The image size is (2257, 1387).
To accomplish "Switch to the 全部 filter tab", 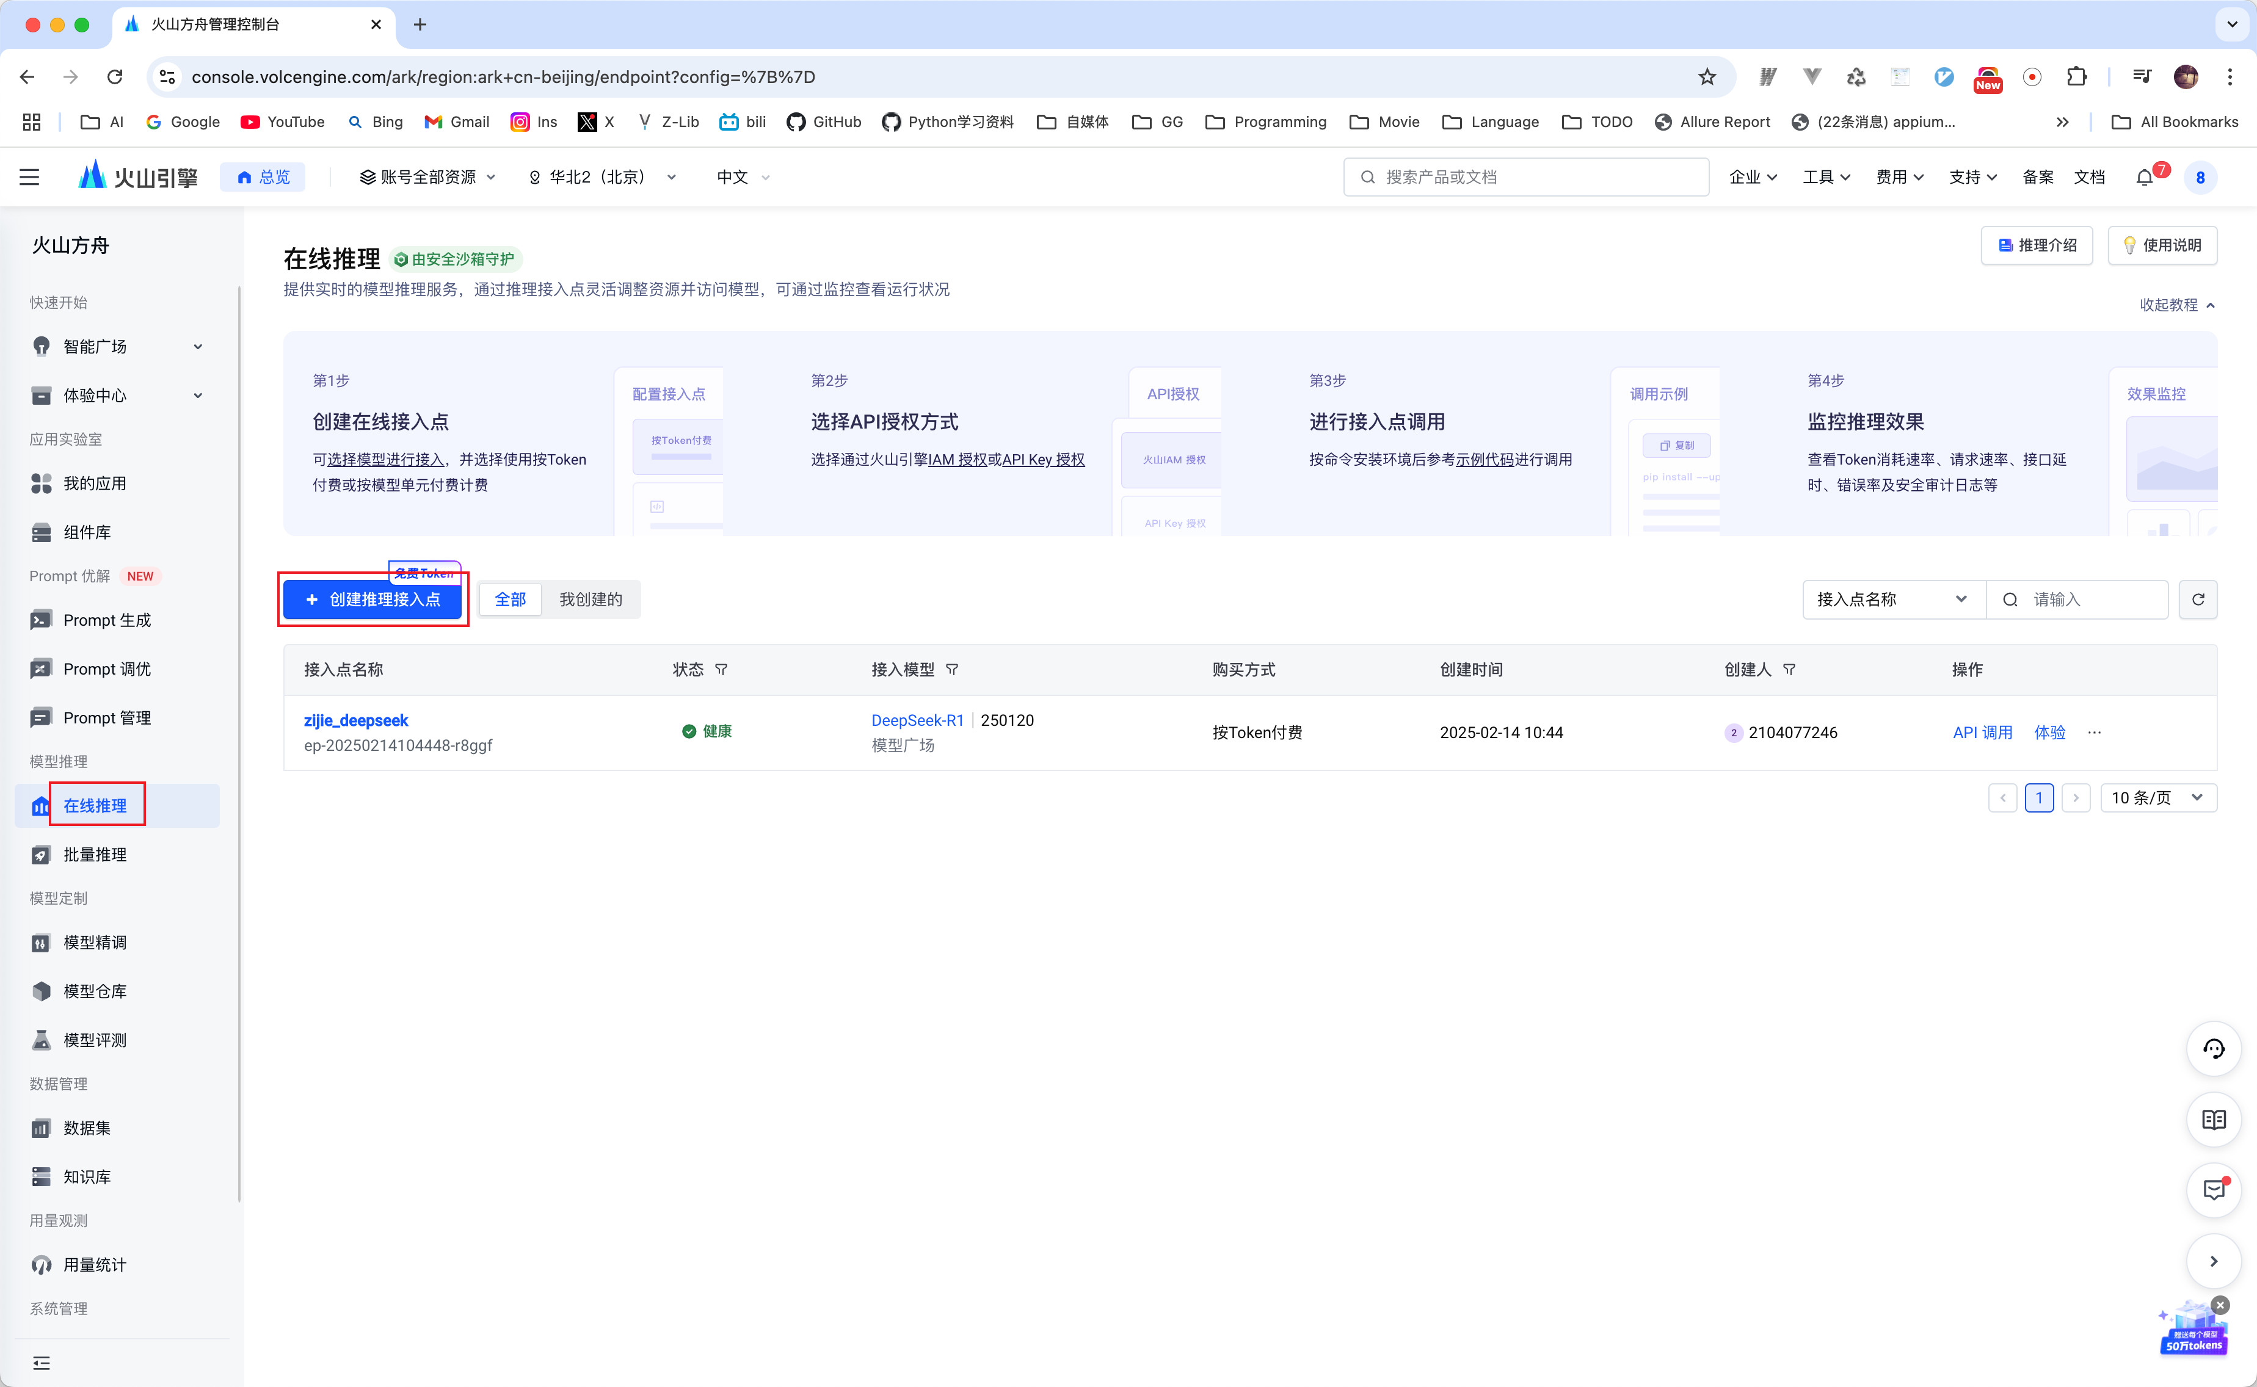I will point(510,599).
